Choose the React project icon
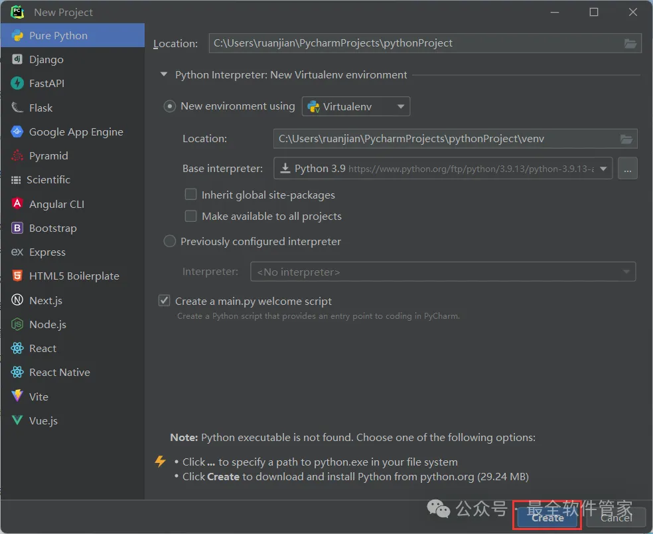The height and width of the screenshot is (534, 653). [x=17, y=348]
